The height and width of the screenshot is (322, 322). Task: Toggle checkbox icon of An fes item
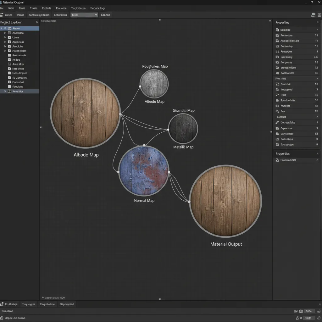(x=9, y=59)
